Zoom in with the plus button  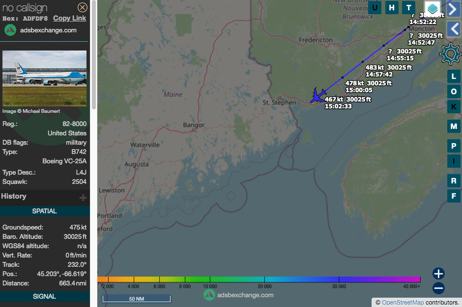pyautogui.click(x=438, y=274)
